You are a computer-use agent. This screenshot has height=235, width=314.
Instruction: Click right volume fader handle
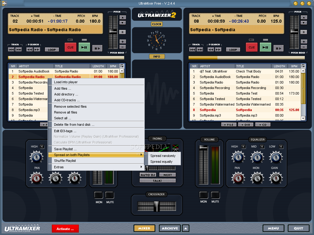point(204,148)
